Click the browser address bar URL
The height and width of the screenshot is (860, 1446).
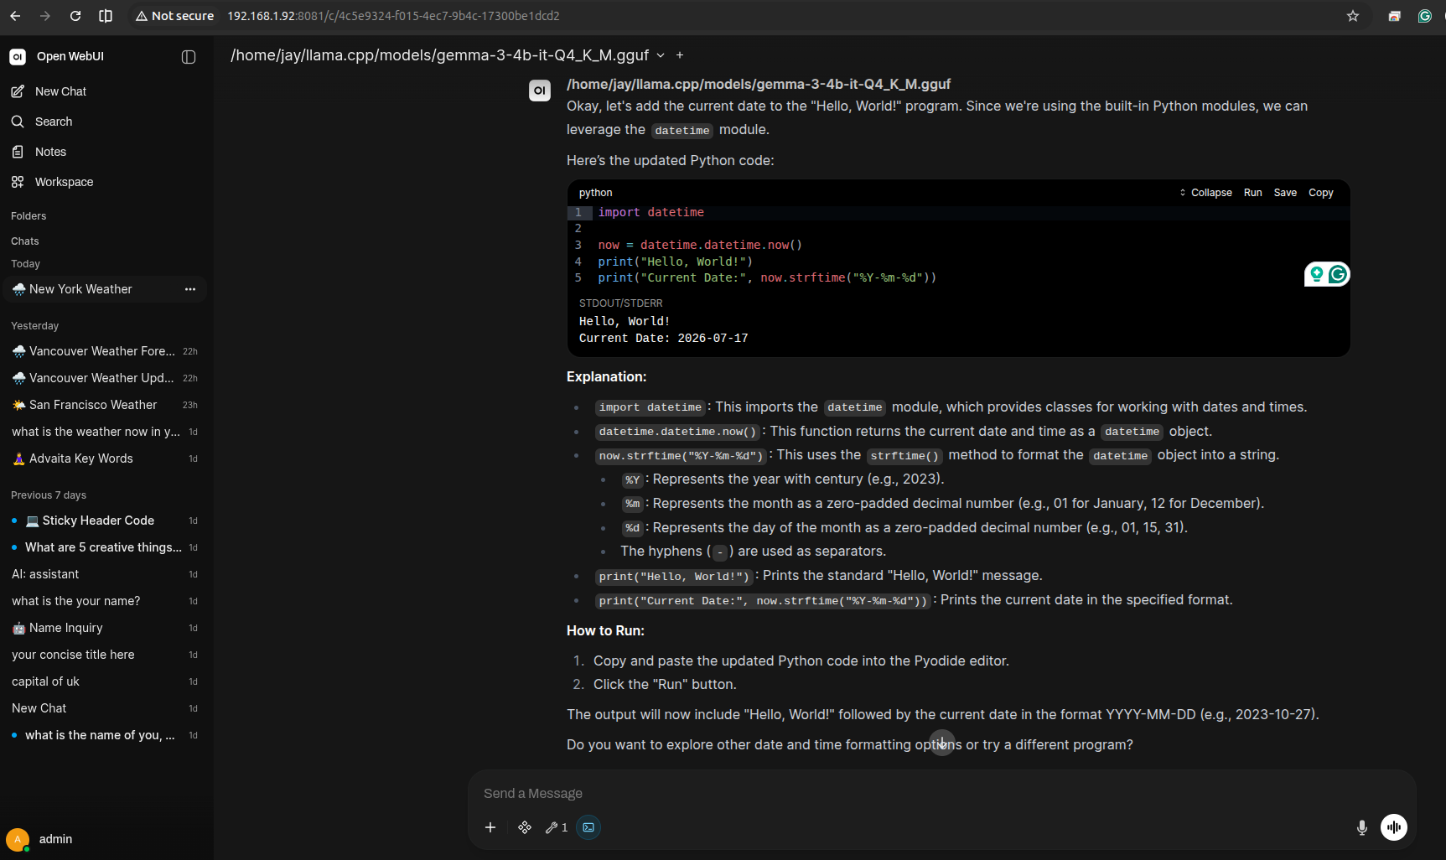click(394, 16)
